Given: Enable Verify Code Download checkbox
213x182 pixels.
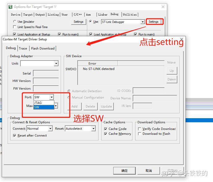Looking at the screenshot, I should point(139,129).
